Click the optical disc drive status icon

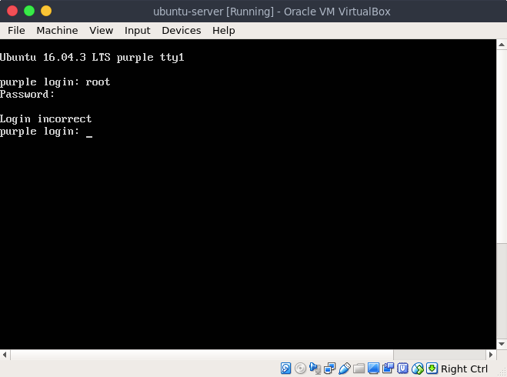(300, 369)
